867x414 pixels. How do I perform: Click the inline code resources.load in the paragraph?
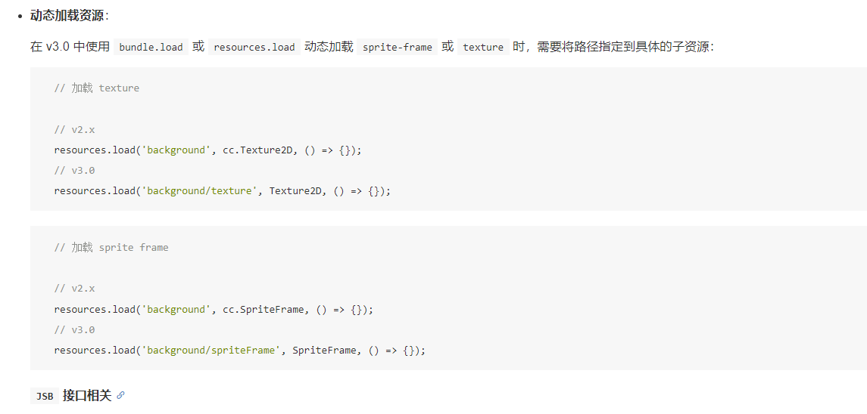coord(254,47)
